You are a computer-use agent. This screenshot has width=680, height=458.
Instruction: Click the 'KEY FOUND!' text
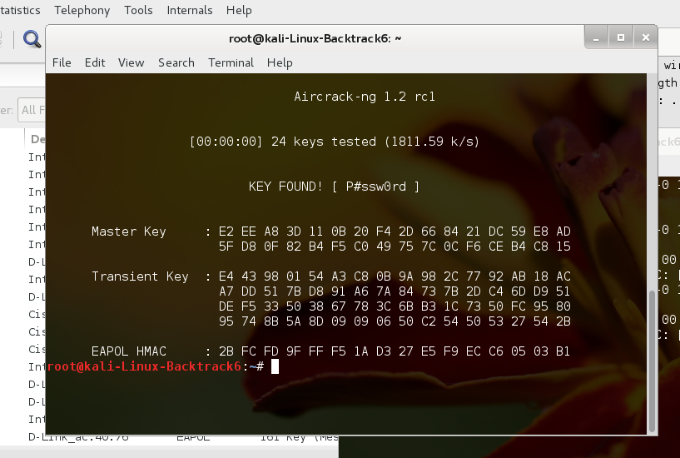[x=285, y=187]
